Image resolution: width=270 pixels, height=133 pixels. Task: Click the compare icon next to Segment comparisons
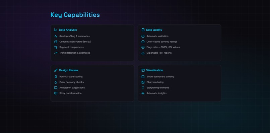[56, 47]
